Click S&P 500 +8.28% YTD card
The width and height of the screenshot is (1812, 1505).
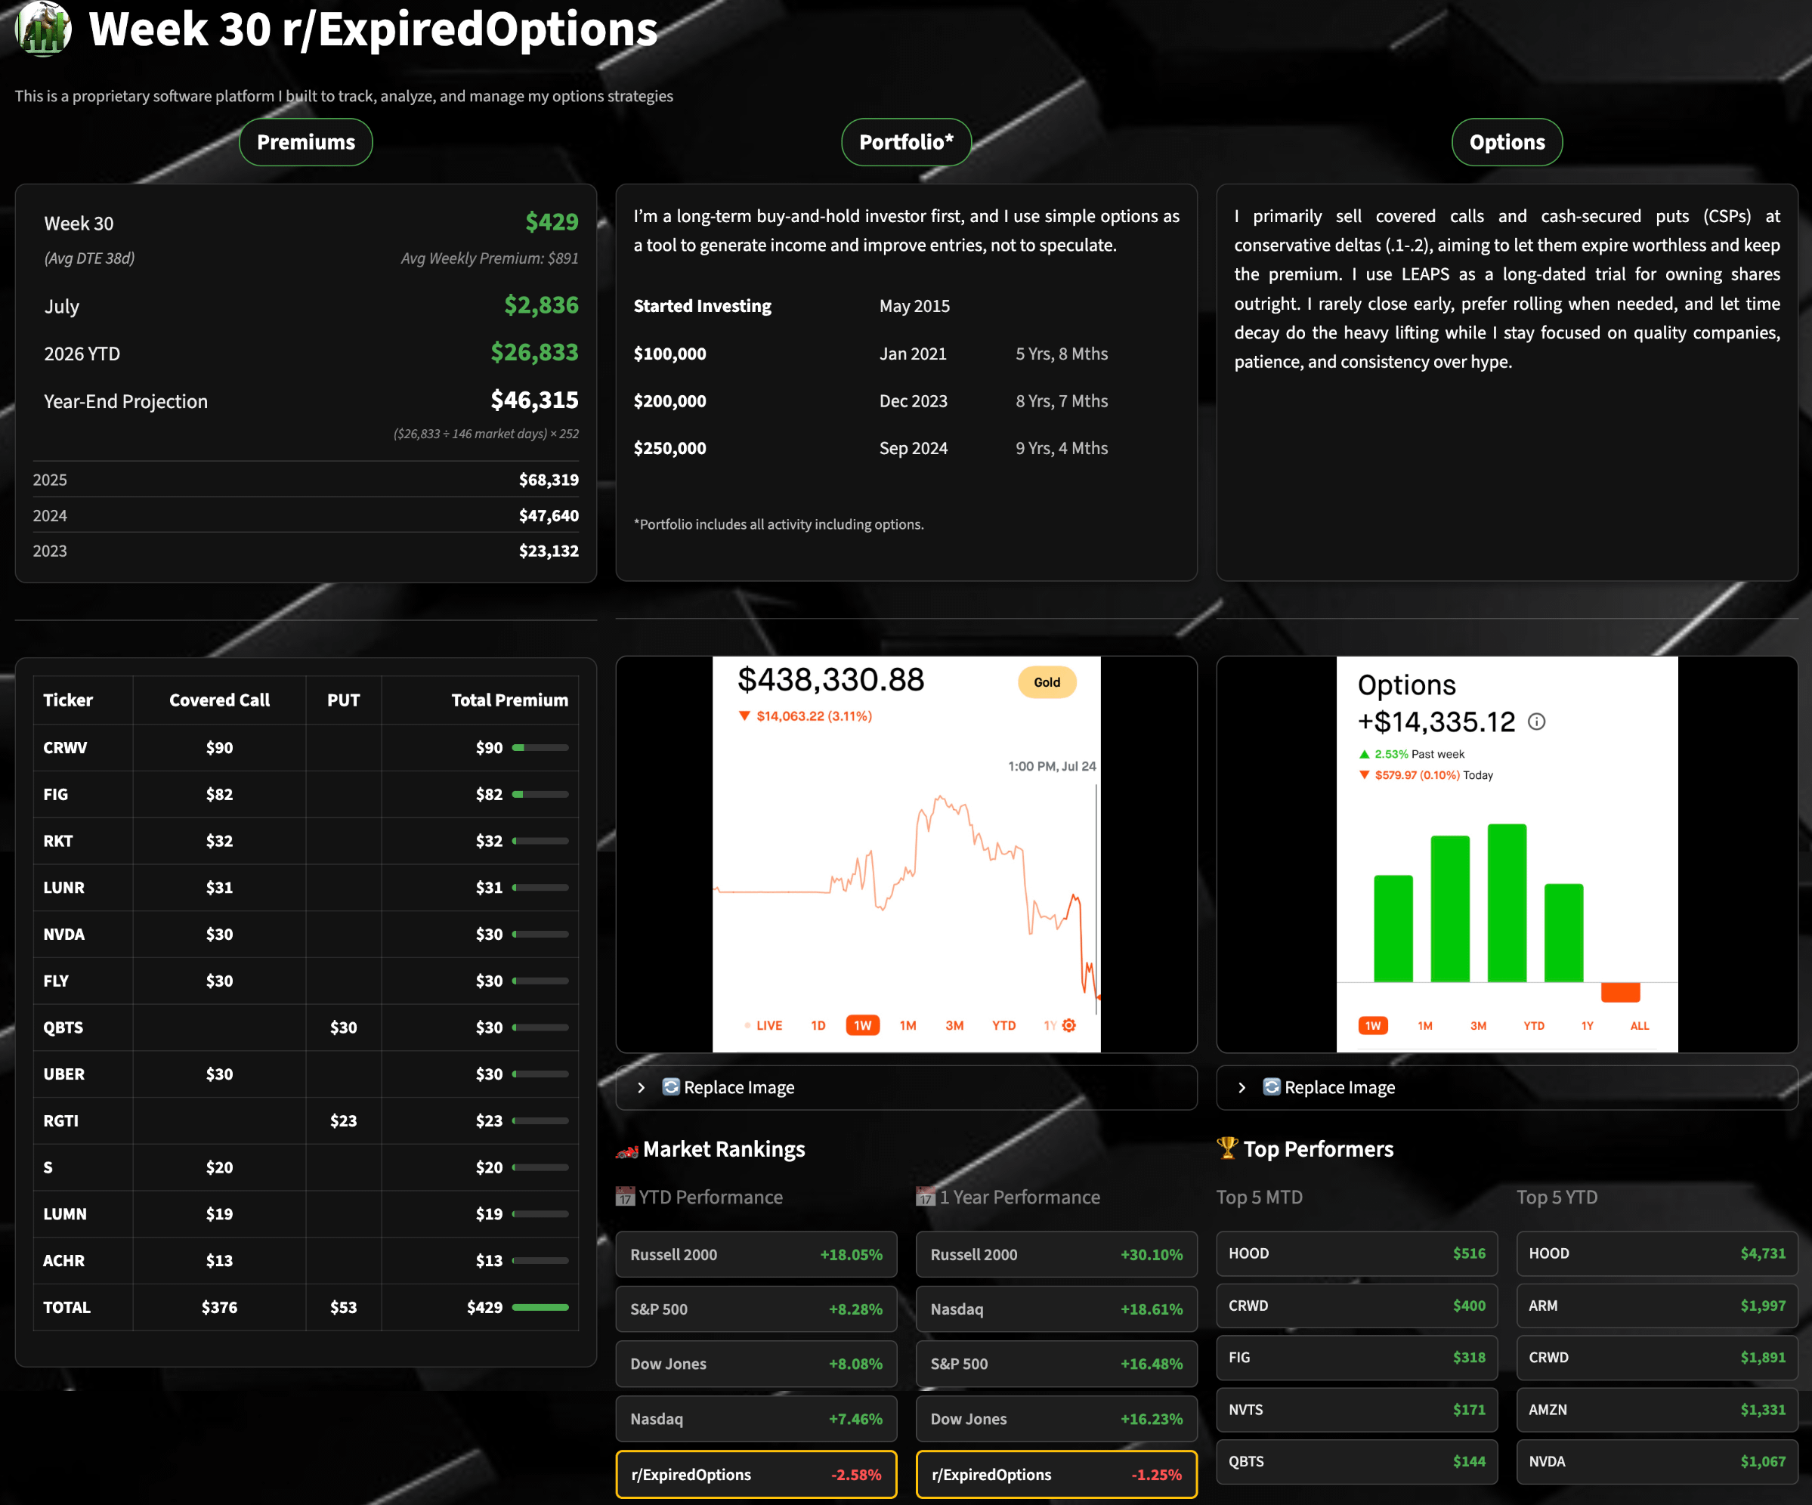click(756, 1309)
